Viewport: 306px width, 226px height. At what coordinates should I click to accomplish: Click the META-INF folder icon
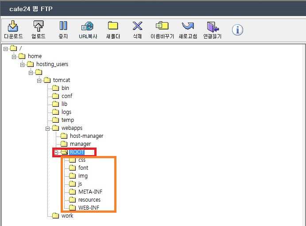[x=72, y=191]
